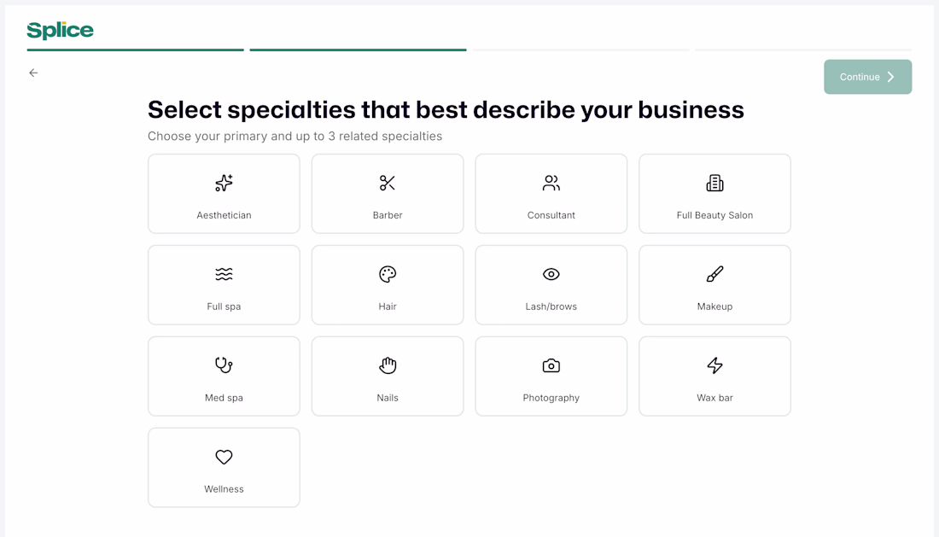Click the third progress bar segment
The height and width of the screenshot is (537, 939).
(x=580, y=50)
